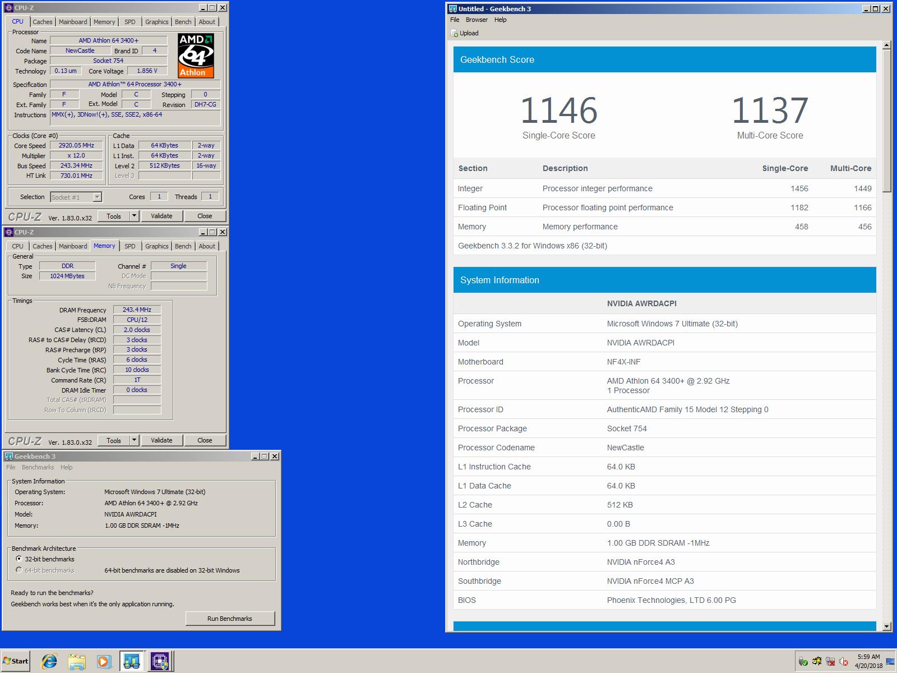Image resolution: width=897 pixels, height=673 pixels.
Task: Switch to Memory tab in top CPU-Z
Action: point(104,22)
